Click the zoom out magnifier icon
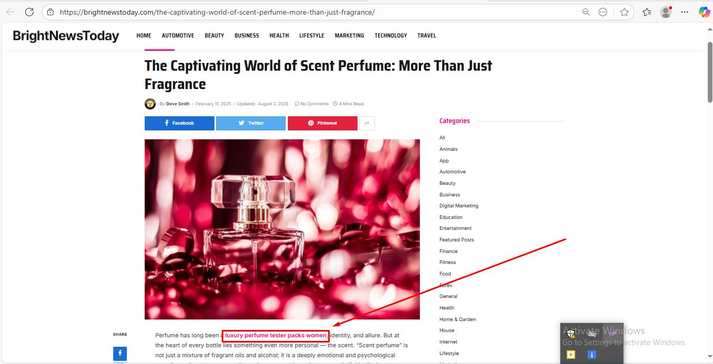Screen dimensions: 713x364 586,12
